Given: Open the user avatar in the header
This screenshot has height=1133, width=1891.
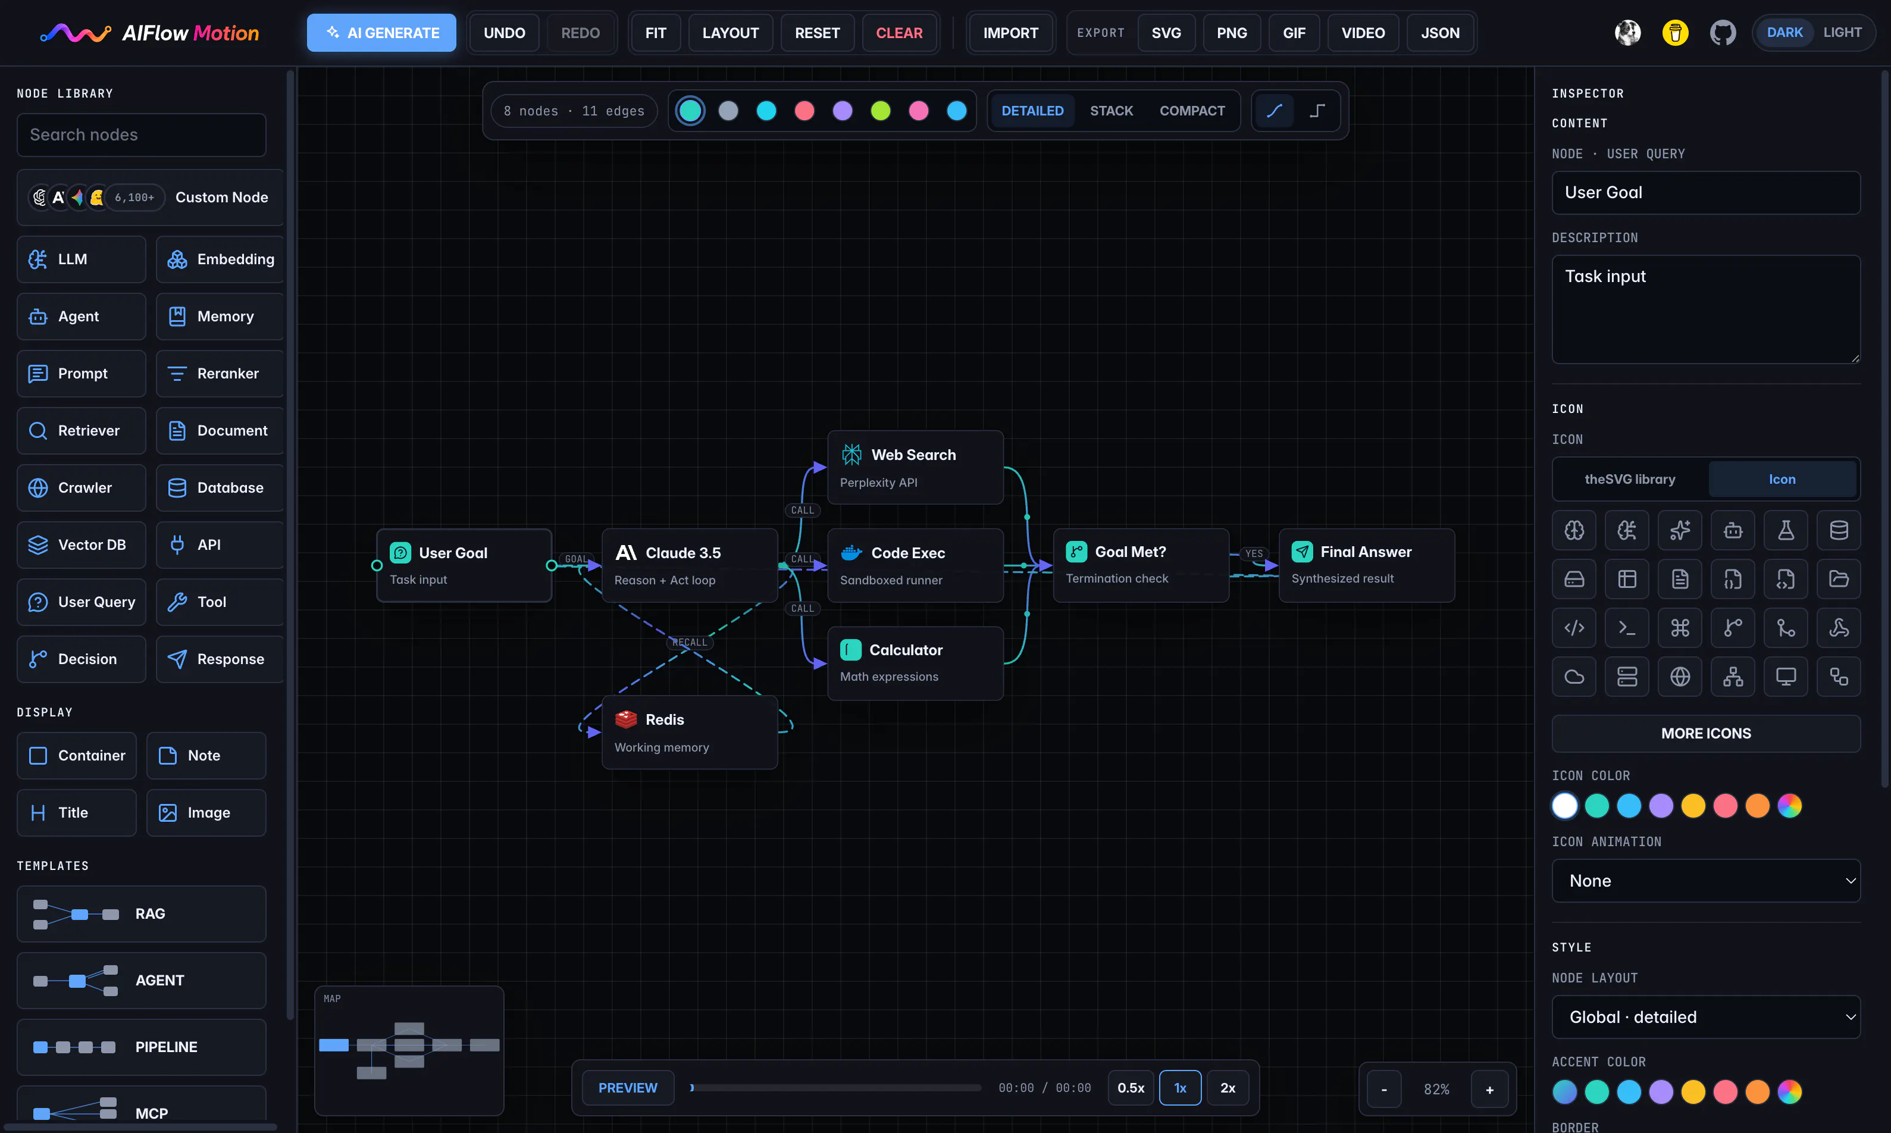Looking at the screenshot, I should coord(1627,33).
